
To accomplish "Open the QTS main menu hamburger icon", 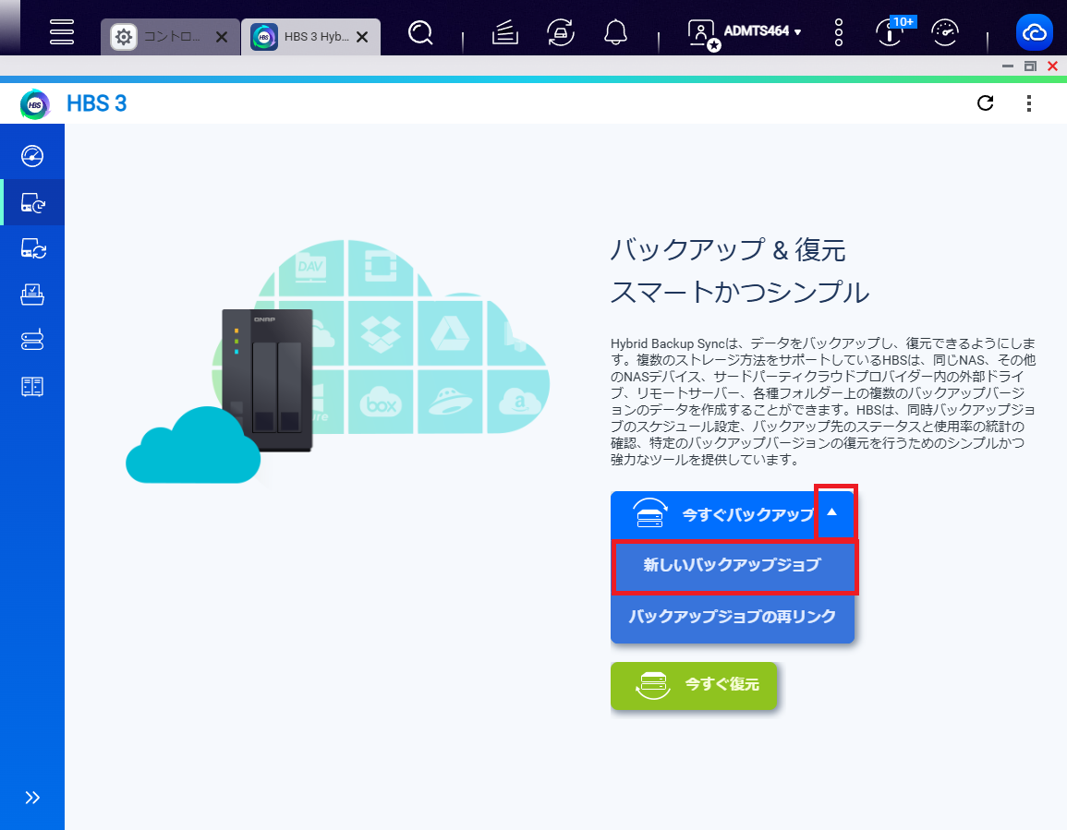I will 61,31.
